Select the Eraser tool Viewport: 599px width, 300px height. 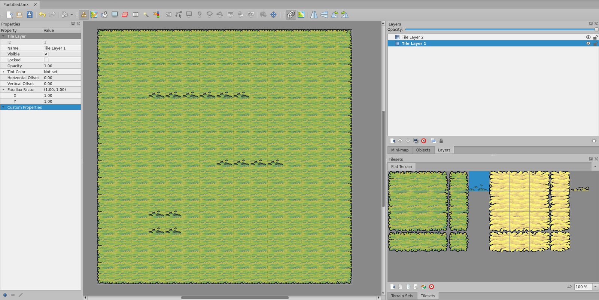tap(125, 15)
